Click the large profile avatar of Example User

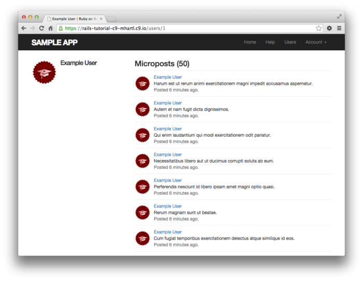click(x=44, y=72)
